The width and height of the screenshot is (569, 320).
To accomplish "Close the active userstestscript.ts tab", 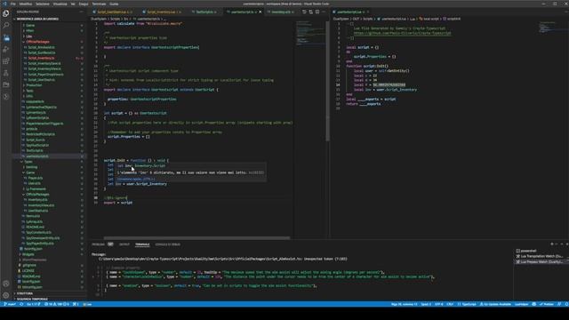I will tap(260, 12).
